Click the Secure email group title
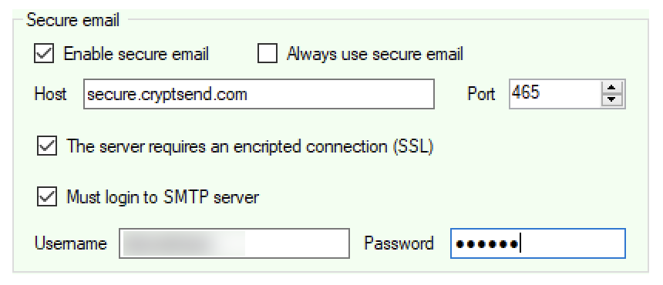 click(x=72, y=20)
